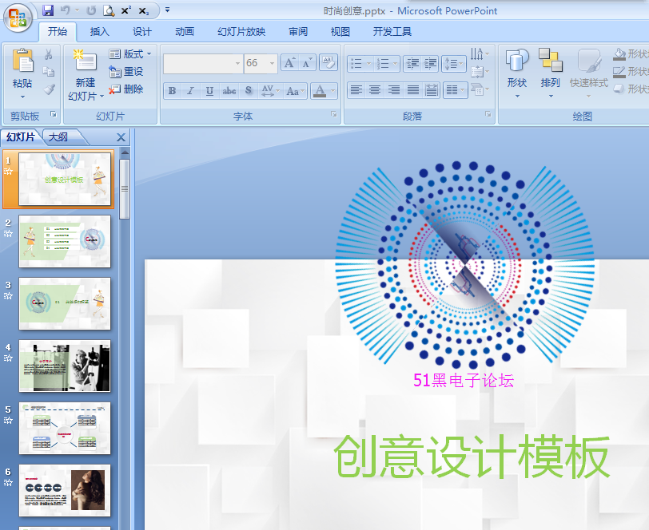Align text right
The width and height of the screenshot is (649, 530).
394,89
